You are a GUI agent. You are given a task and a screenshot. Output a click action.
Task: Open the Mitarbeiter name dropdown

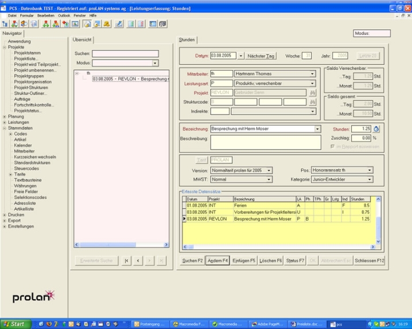(313, 74)
